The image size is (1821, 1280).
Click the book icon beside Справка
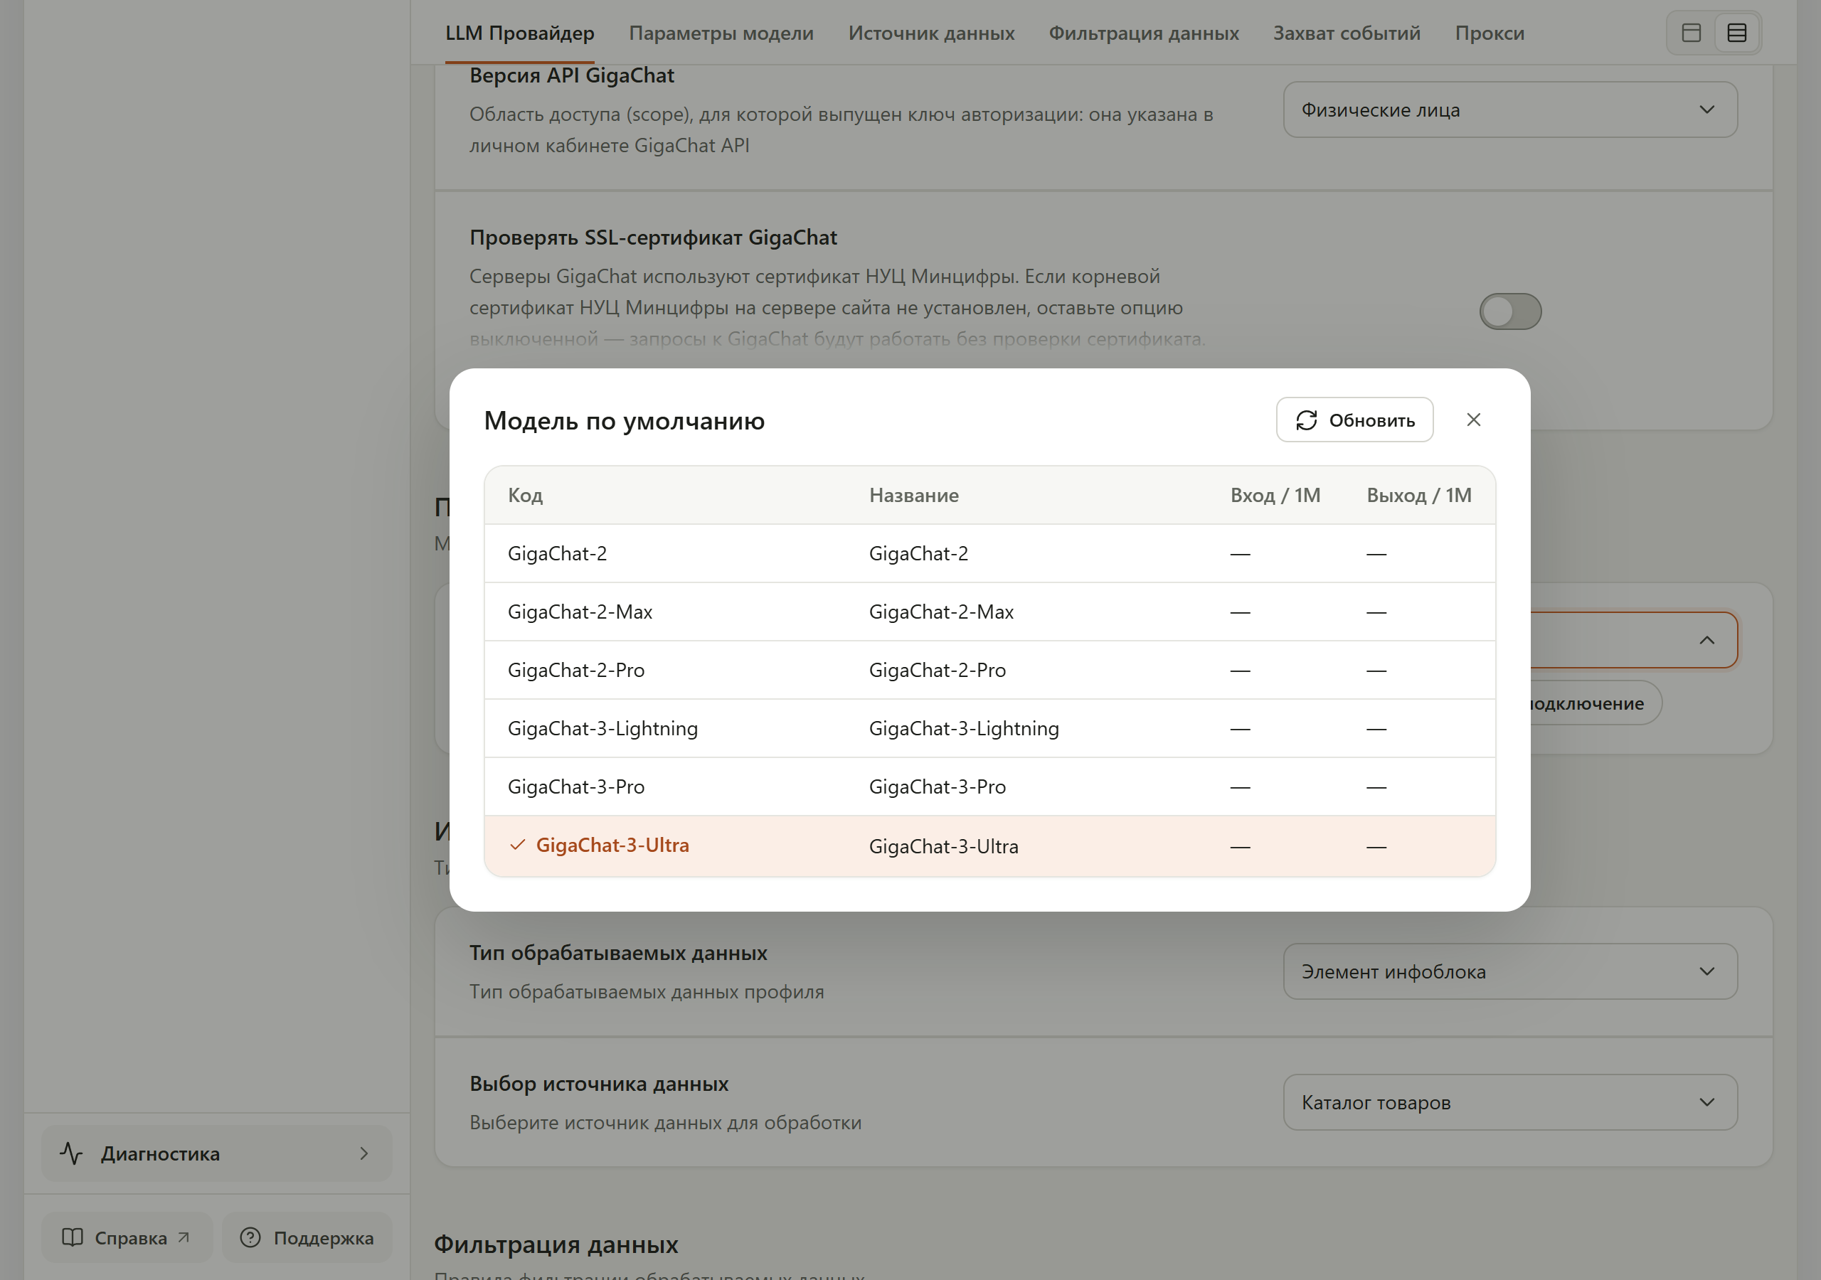coord(72,1237)
